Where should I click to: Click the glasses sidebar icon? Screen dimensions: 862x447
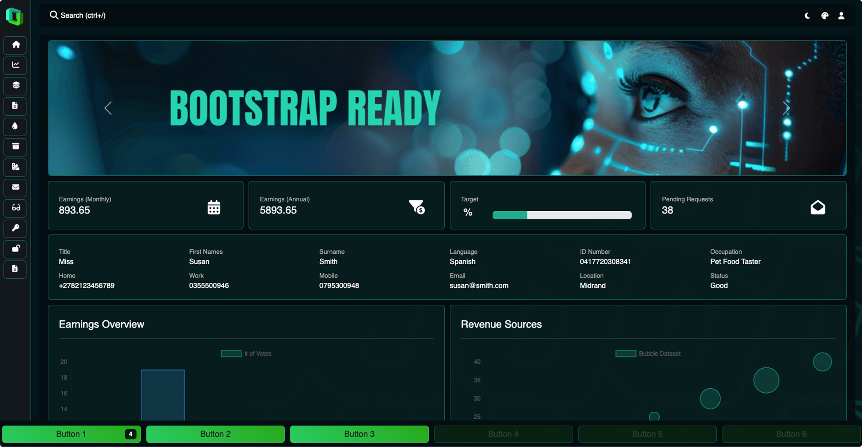click(15, 208)
